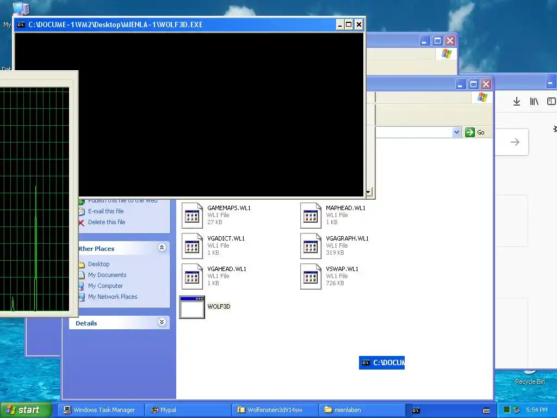Click the My Network Places icon
Viewport: 557px width, 418px height.
(82, 297)
